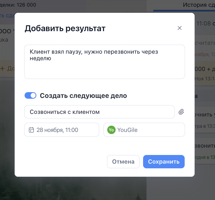This screenshot has height=200, width=215.
Task: Click the Создать следующее дело label
Action: pyautogui.click(x=83, y=96)
